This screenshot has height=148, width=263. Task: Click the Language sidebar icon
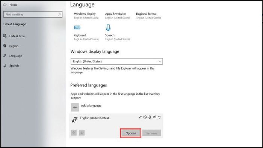coord(5,56)
